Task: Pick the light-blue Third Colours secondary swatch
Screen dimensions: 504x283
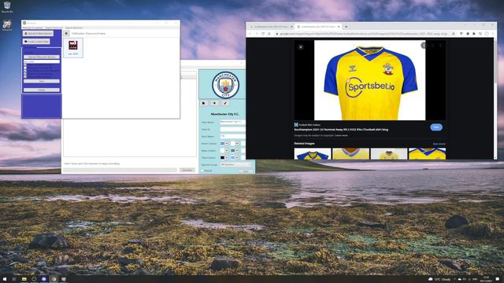Action: (233, 157)
